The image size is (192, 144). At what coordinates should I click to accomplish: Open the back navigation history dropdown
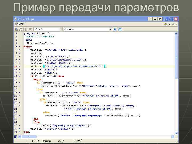[169, 24]
